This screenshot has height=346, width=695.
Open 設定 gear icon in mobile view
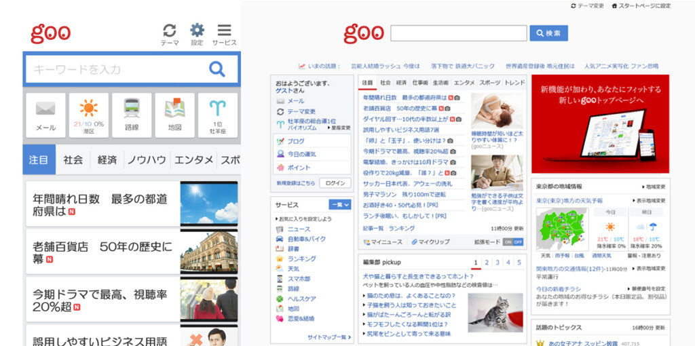[198, 30]
